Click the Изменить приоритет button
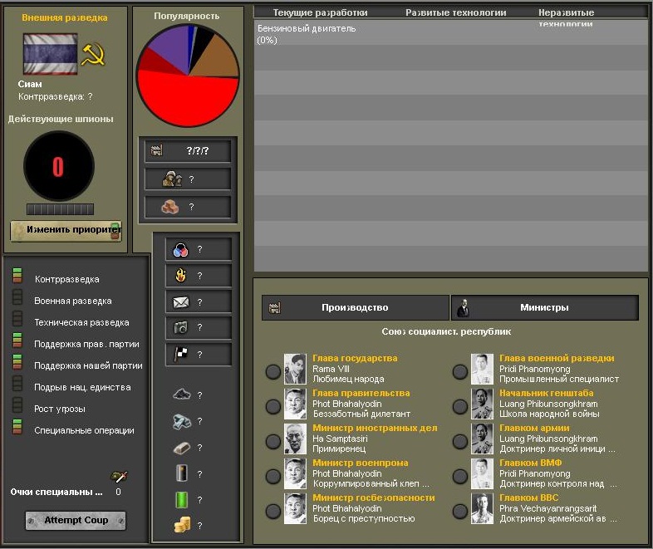This screenshot has width=653, height=549. point(66,231)
